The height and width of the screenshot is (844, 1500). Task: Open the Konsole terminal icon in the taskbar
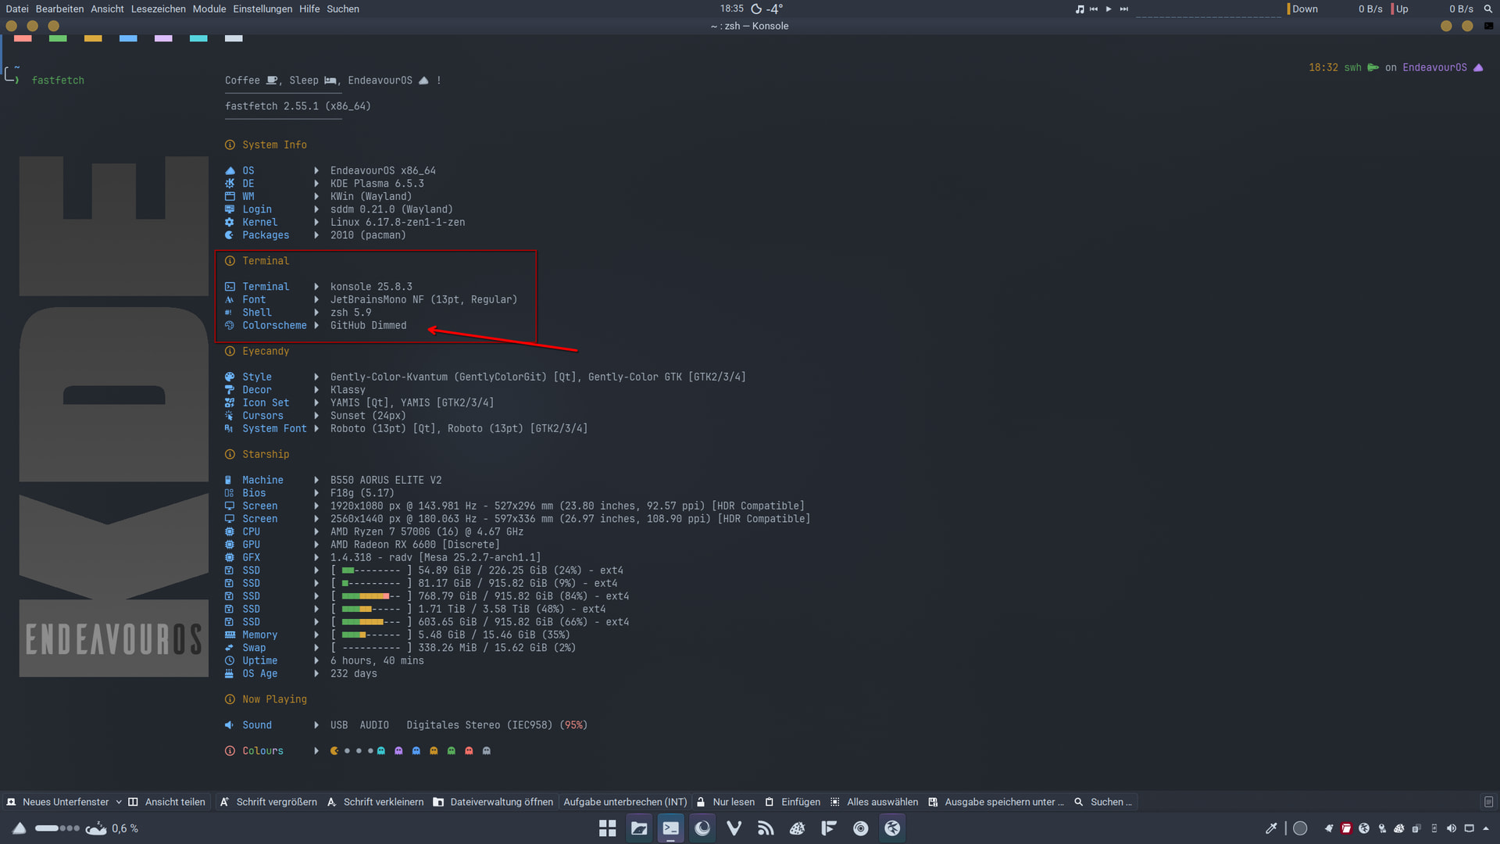coord(670,828)
